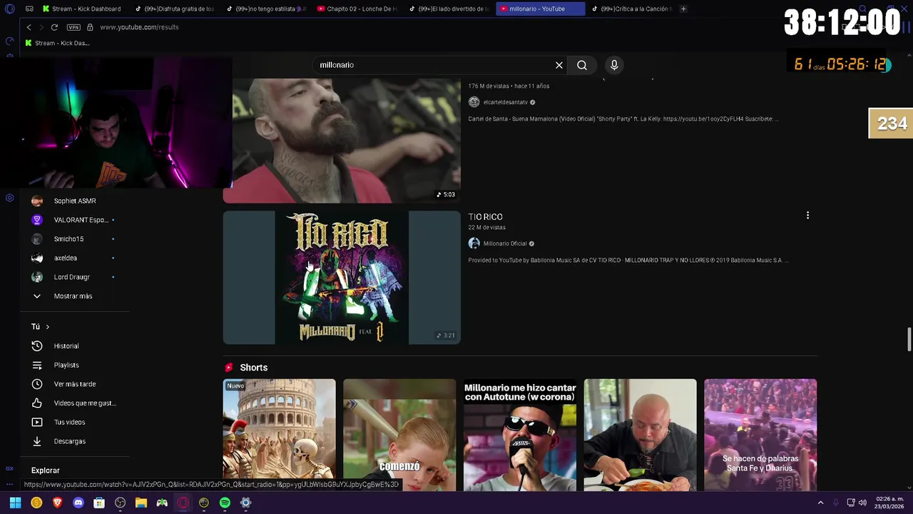Open Microsoft Store from taskbar
The width and height of the screenshot is (913, 514).
pyautogui.click(x=99, y=503)
